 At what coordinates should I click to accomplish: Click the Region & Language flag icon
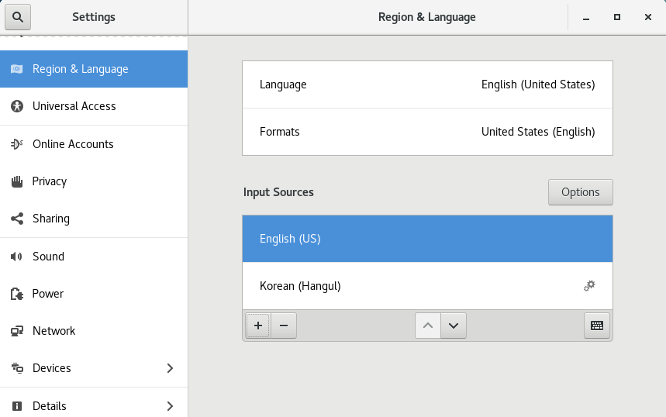tap(16, 69)
